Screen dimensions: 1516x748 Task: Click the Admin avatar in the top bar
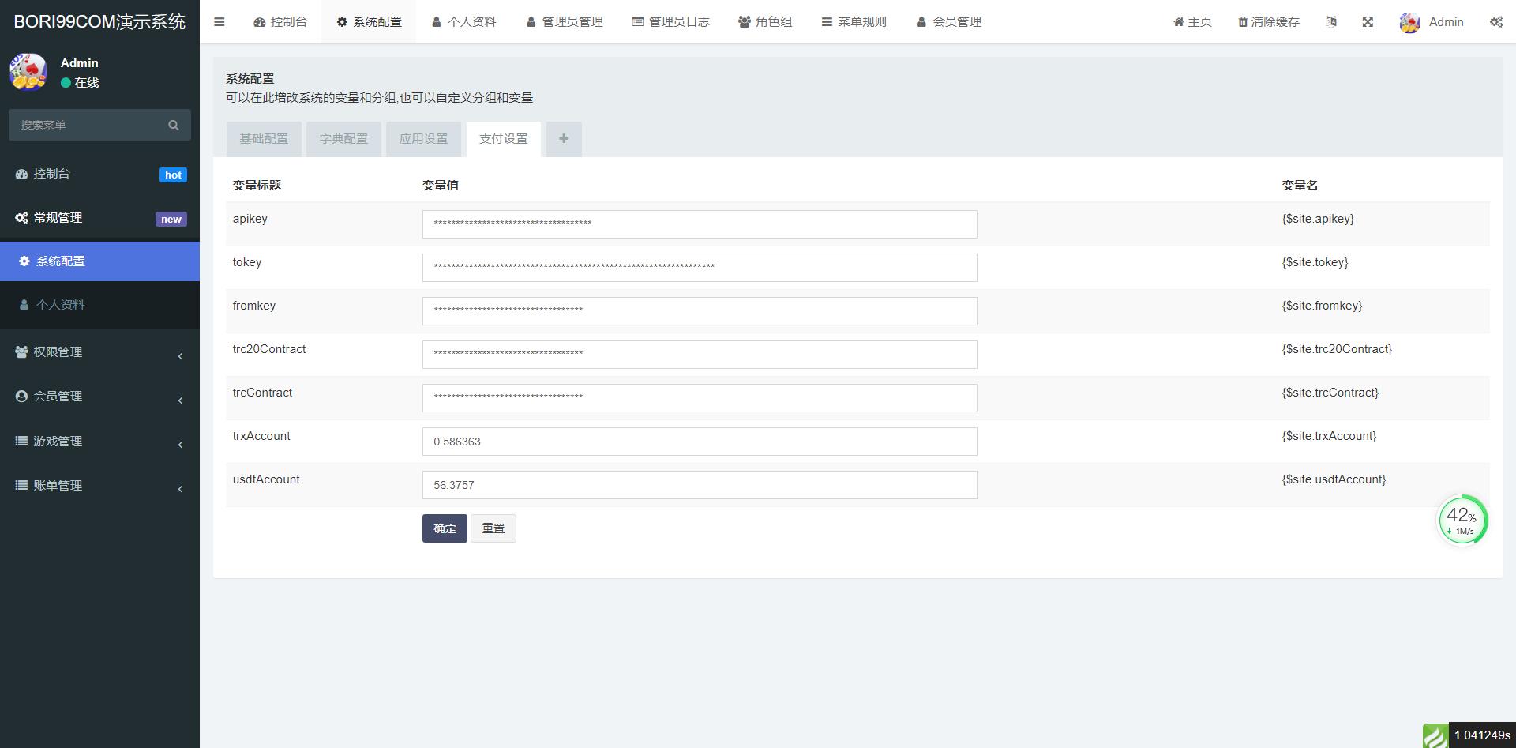(x=1409, y=22)
